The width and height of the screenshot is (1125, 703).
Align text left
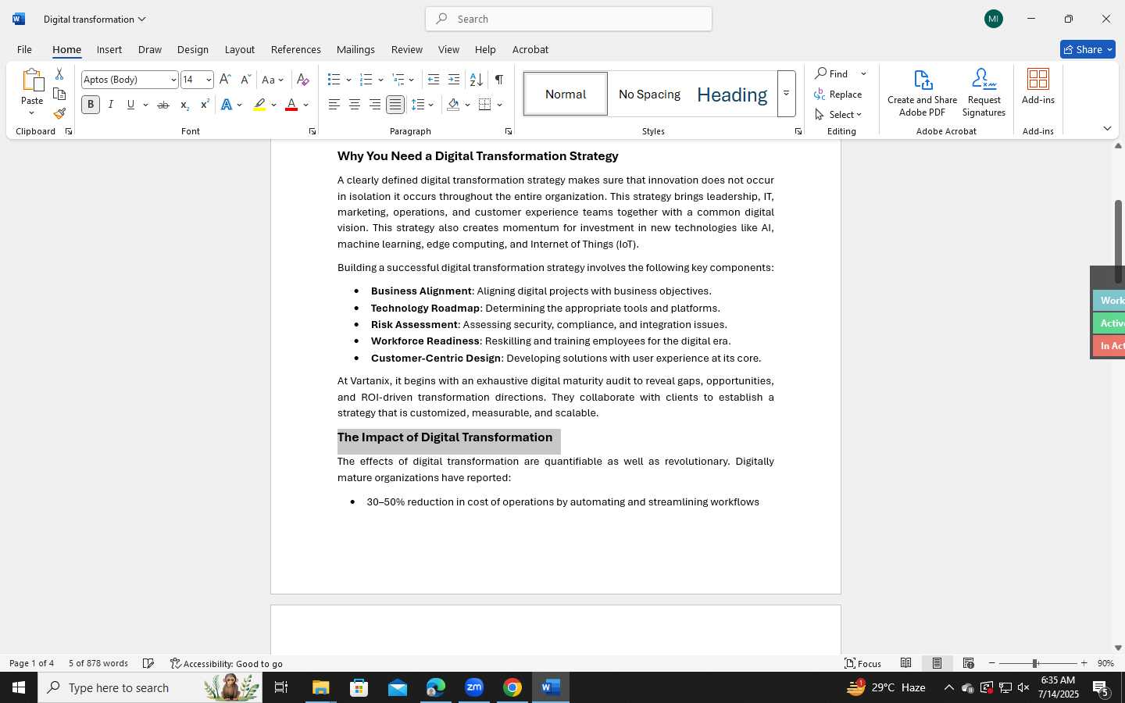coord(334,105)
